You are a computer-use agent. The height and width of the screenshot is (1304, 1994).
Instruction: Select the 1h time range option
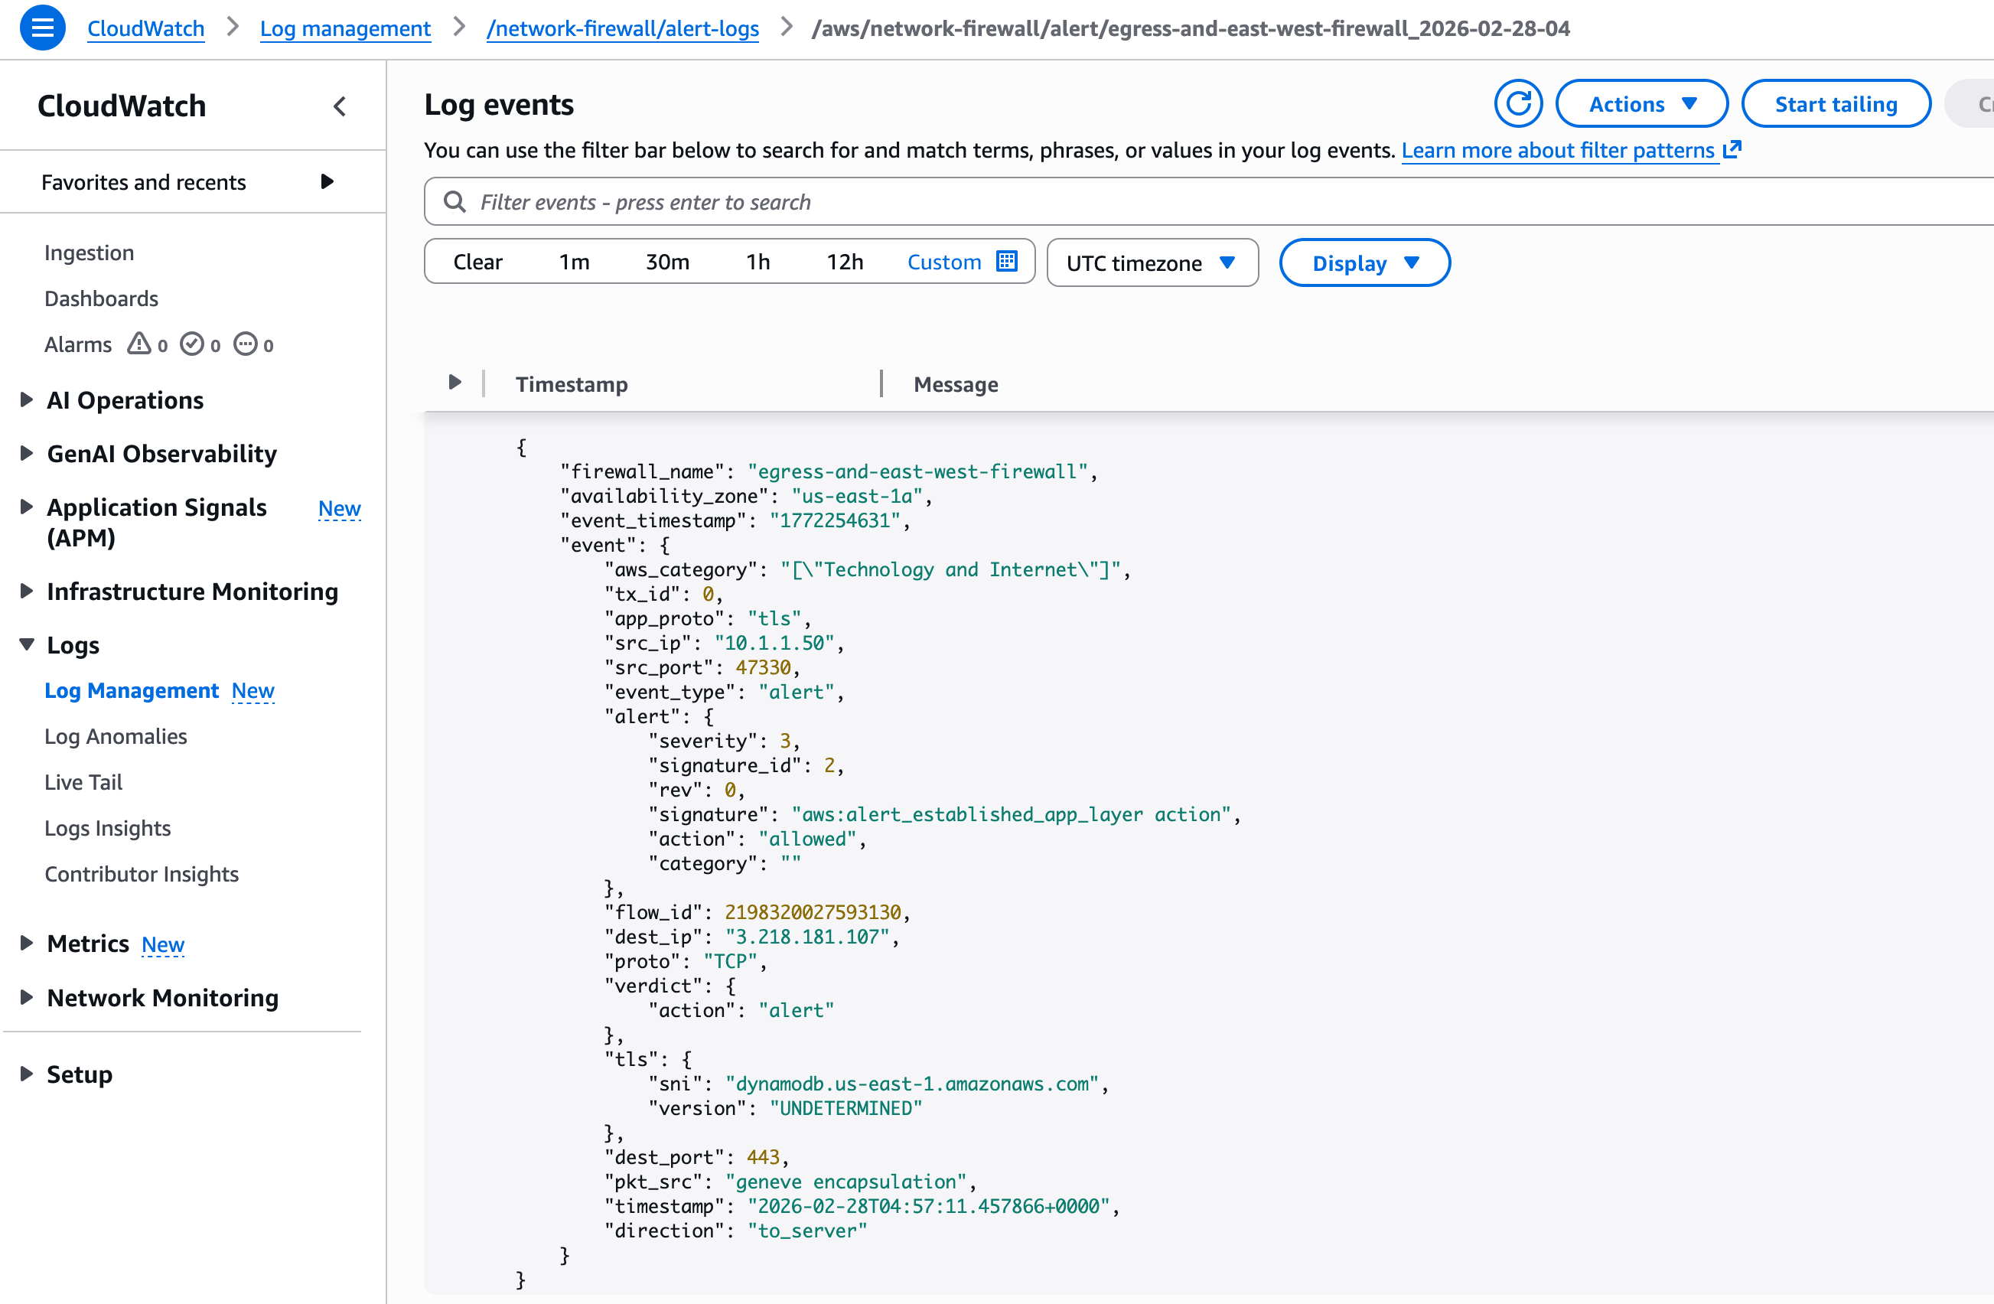click(x=758, y=262)
